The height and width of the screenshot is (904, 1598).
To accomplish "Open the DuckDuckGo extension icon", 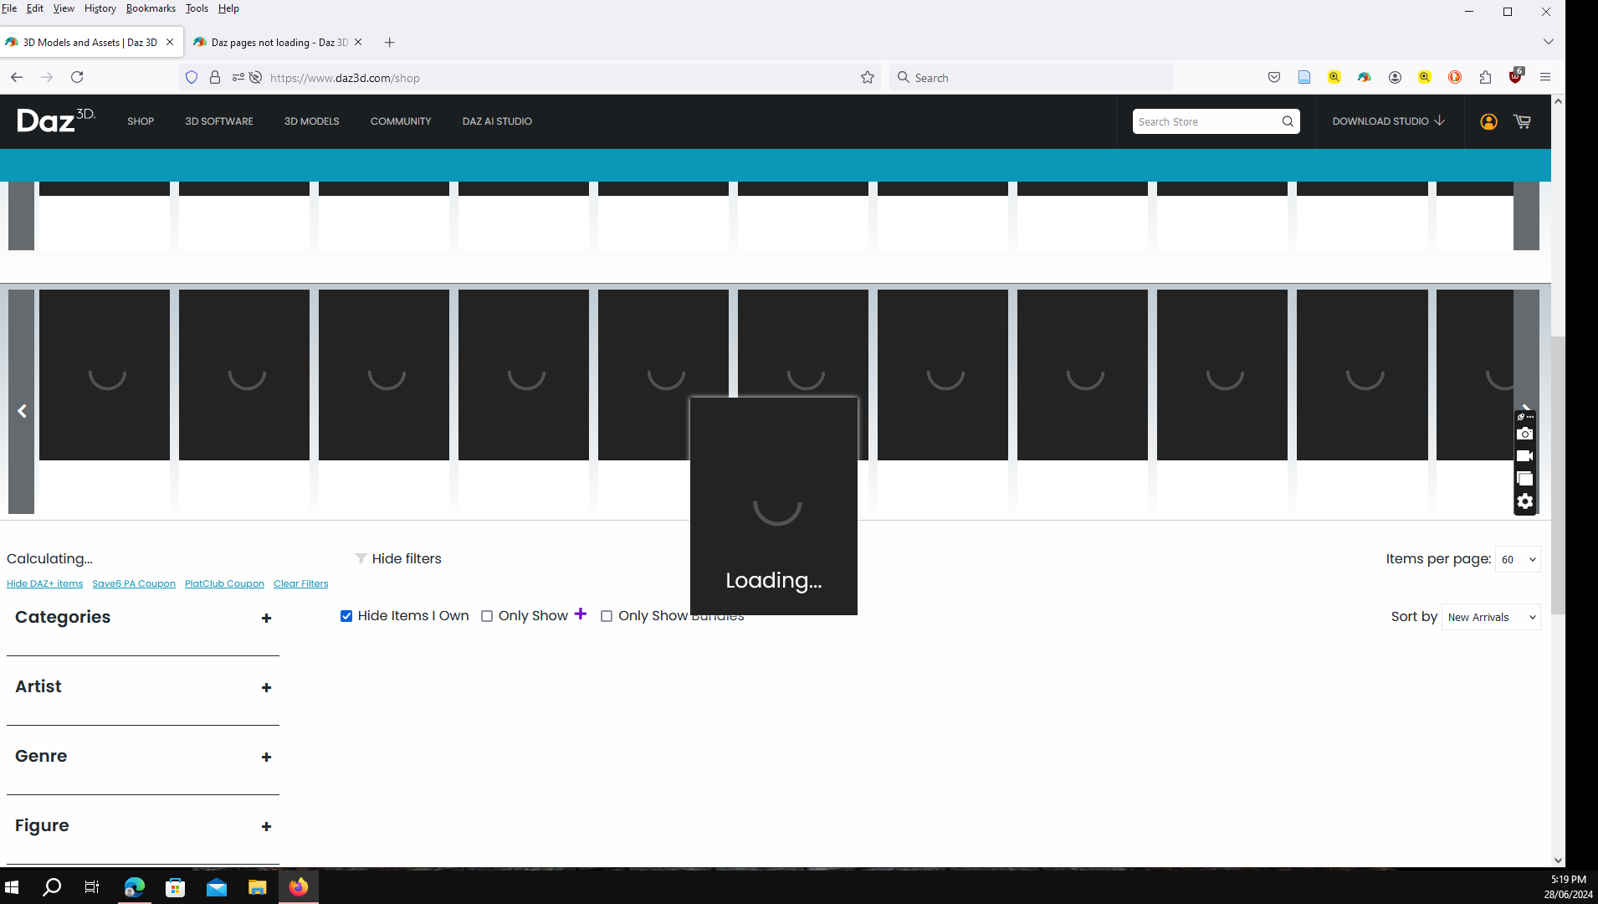I will pyautogui.click(x=1455, y=77).
